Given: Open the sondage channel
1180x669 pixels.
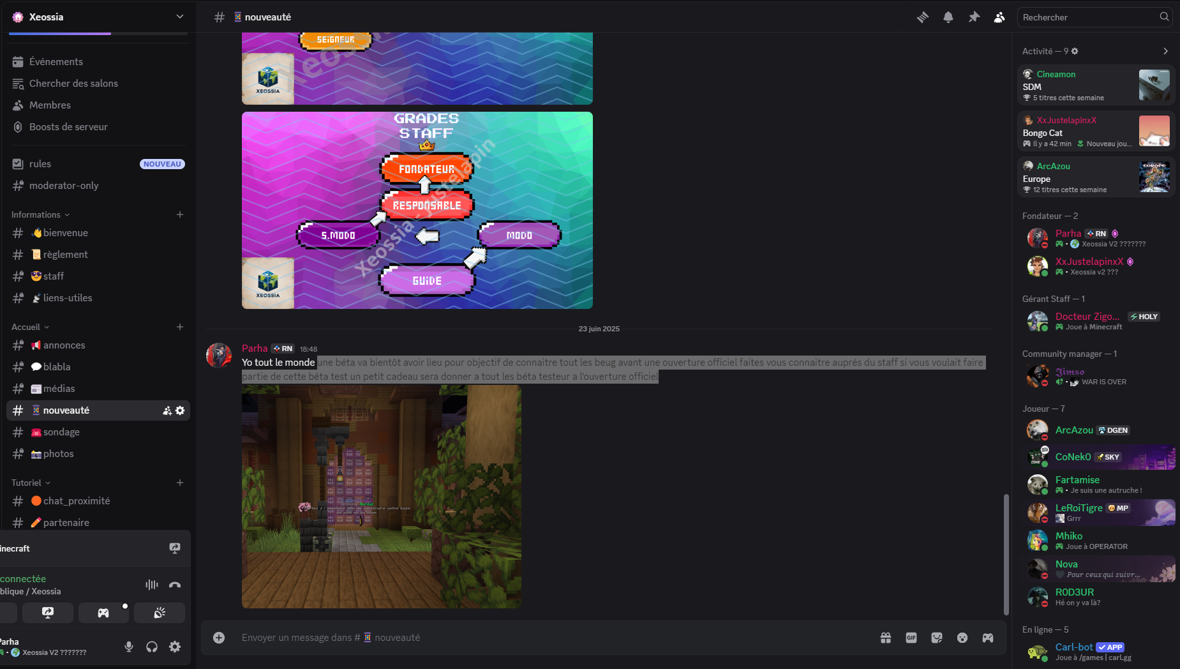Looking at the screenshot, I should pyautogui.click(x=98, y=432).
